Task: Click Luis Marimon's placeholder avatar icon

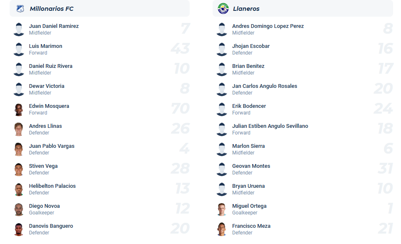Action: [19, 50]
